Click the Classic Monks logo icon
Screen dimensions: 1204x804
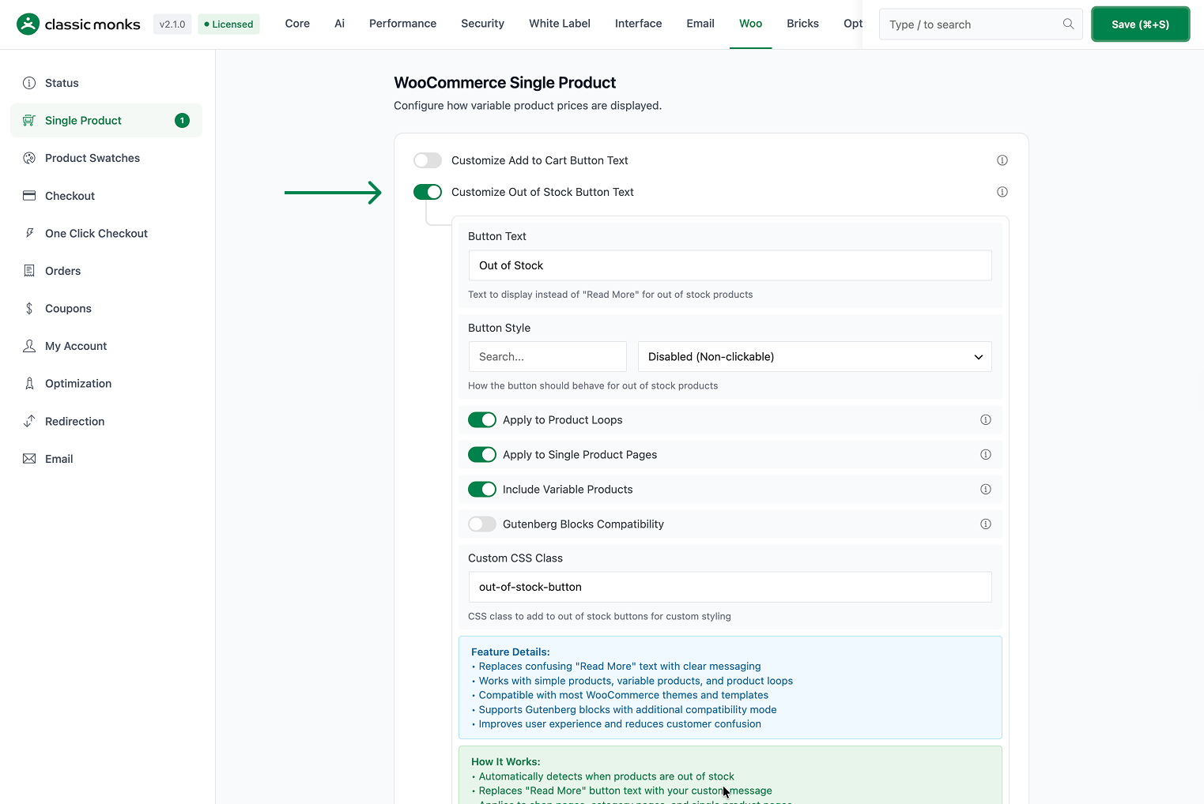click(28, 24)
